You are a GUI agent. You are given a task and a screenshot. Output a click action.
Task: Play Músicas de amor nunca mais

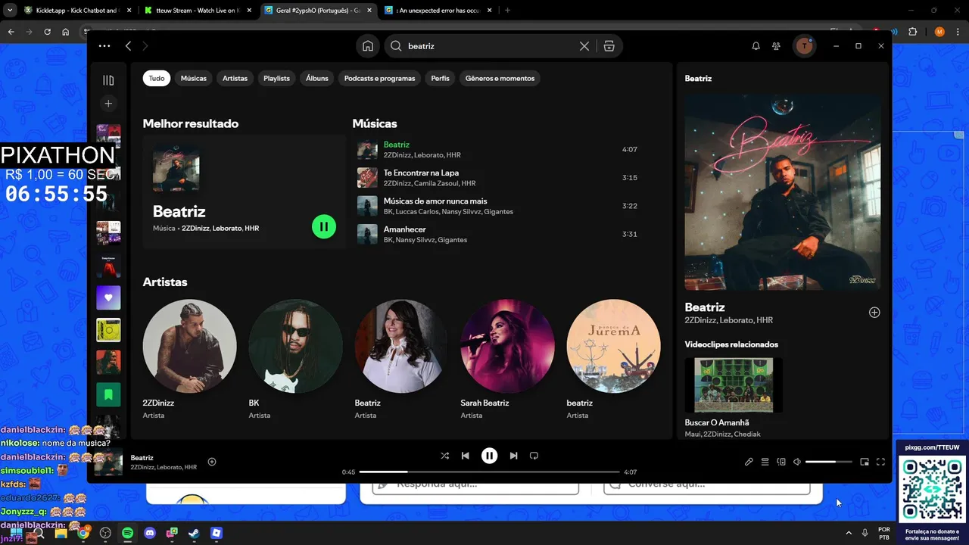click(x=500, y=206)
